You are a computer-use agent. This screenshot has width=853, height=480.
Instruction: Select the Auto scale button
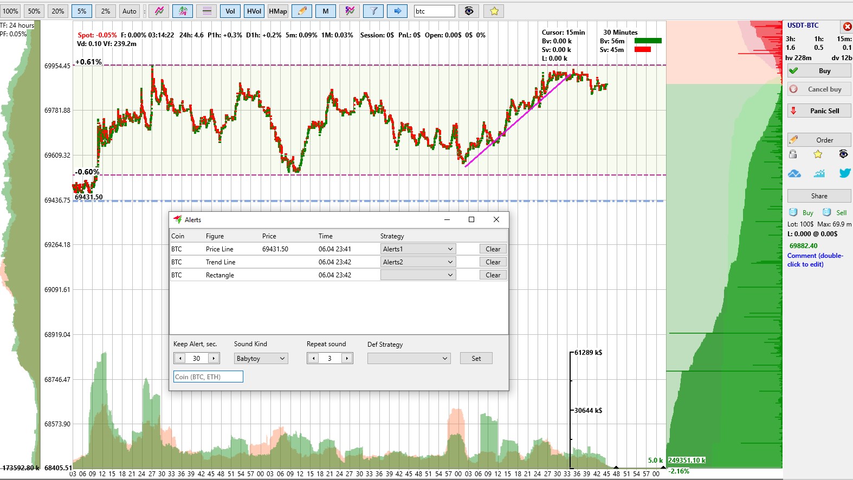pos(130,11)
